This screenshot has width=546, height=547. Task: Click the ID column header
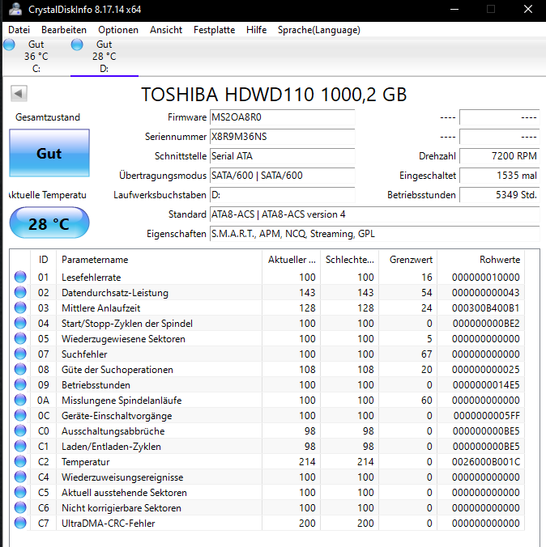43,260
